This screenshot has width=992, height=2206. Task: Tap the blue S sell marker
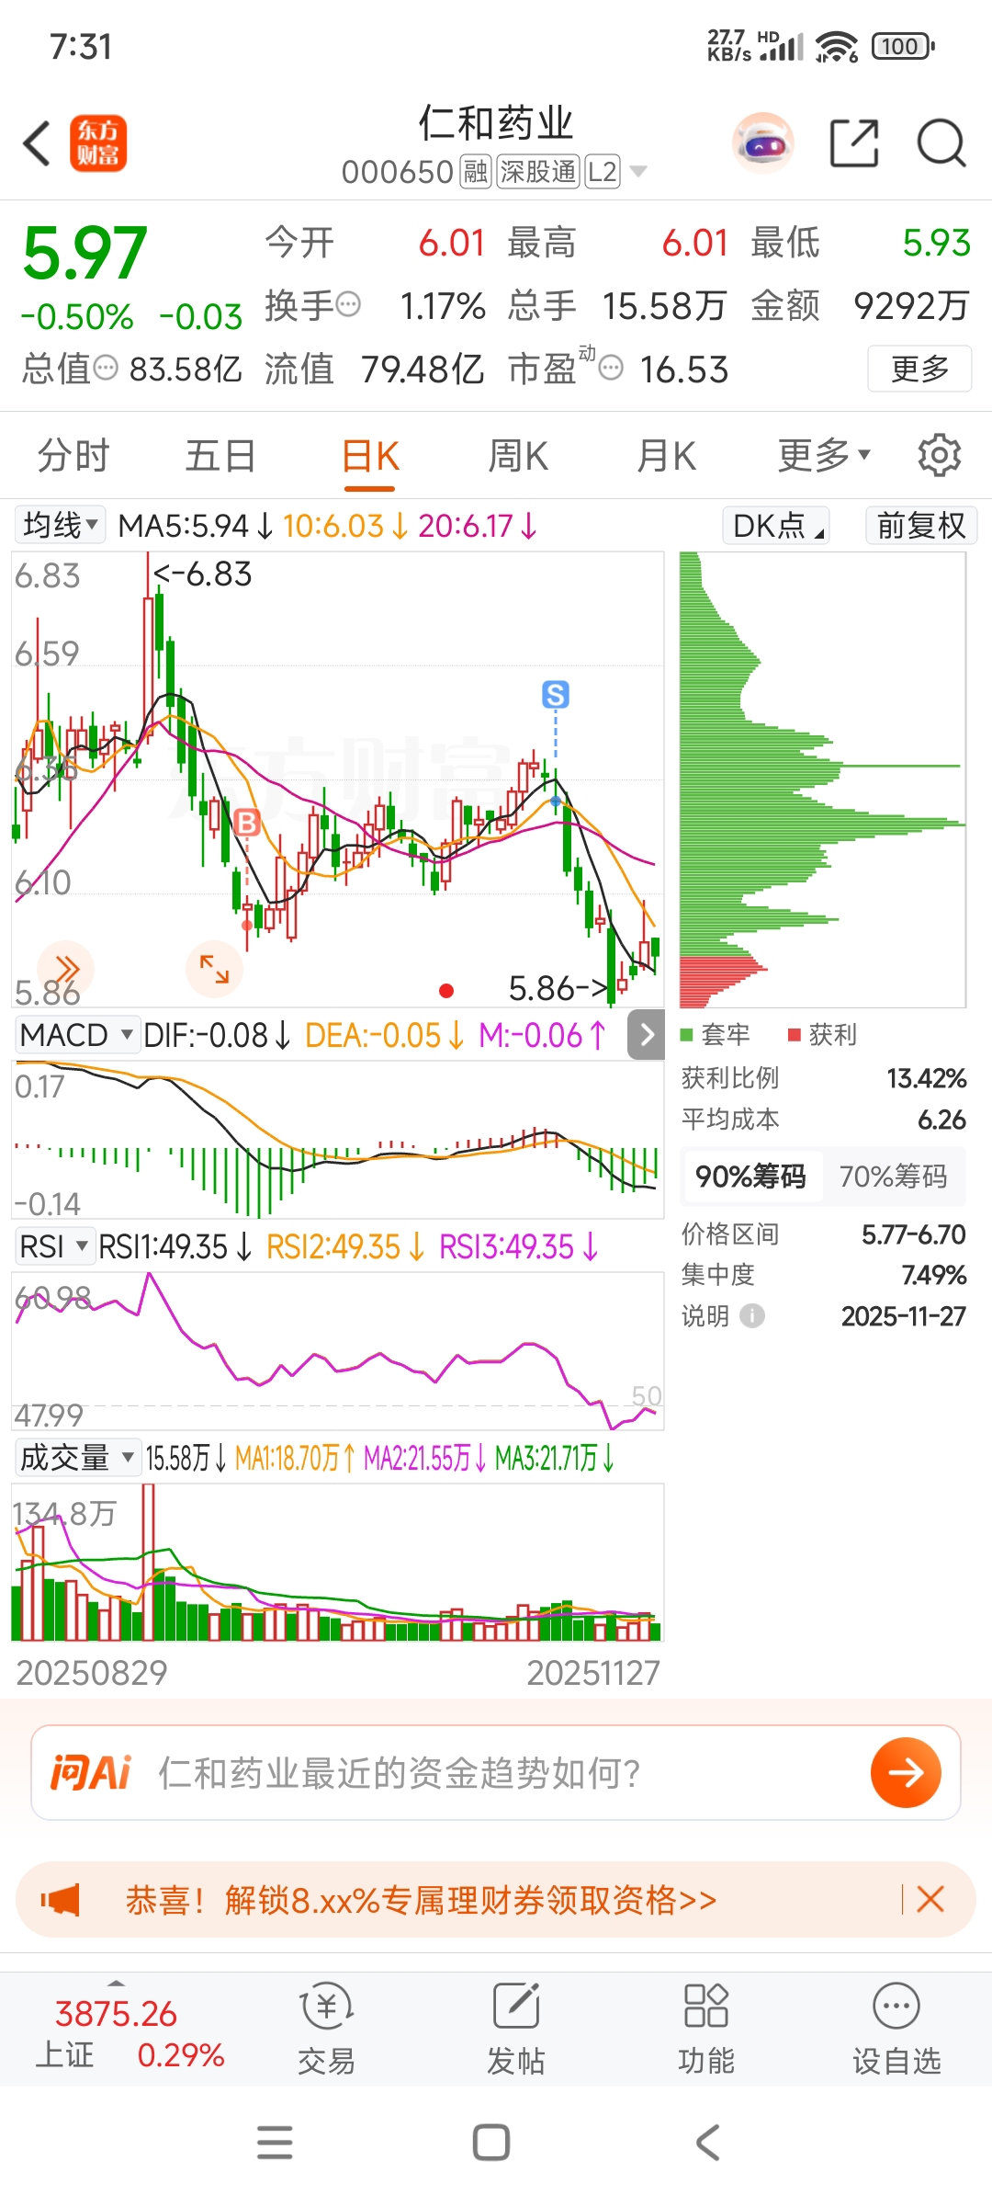click(x=556, y=695)
